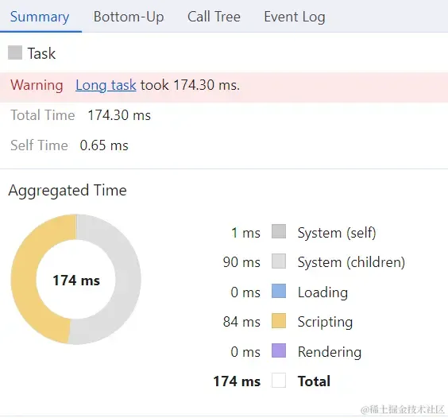Click the yellow Scripting legend swatch

(x=279, y=321)
